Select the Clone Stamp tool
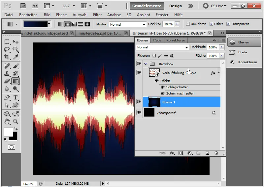Viewport: 264px width, 187px height. click(x=7, y=73)
